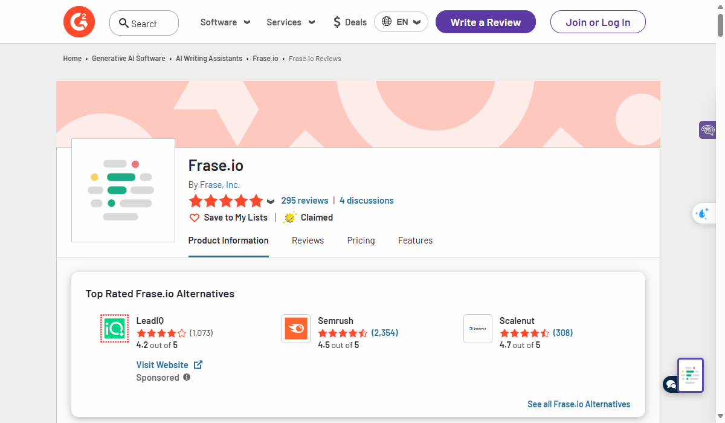Screen dimensions: 725x423
Task: Open the chat widget icon at bottom right
Action: click(671, 384)
